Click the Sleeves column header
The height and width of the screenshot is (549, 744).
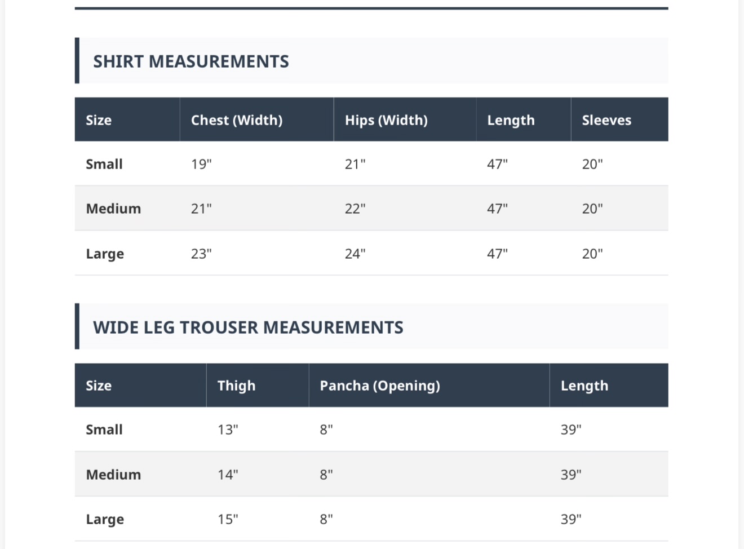(x=606, y=119)
